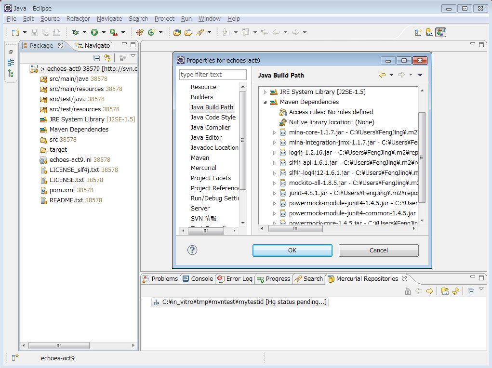Click add repository icon in Mercurial view
Screen dimensions: 492x368
point(445,291)
